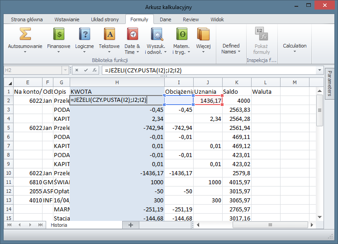Switch to the Dane ribbon tab
338x244 pixels.
(x=165, y=19)
